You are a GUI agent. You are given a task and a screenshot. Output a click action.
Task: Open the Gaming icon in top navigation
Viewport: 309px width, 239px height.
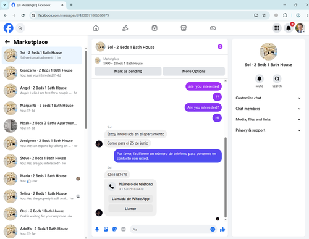tap(213, 28)
